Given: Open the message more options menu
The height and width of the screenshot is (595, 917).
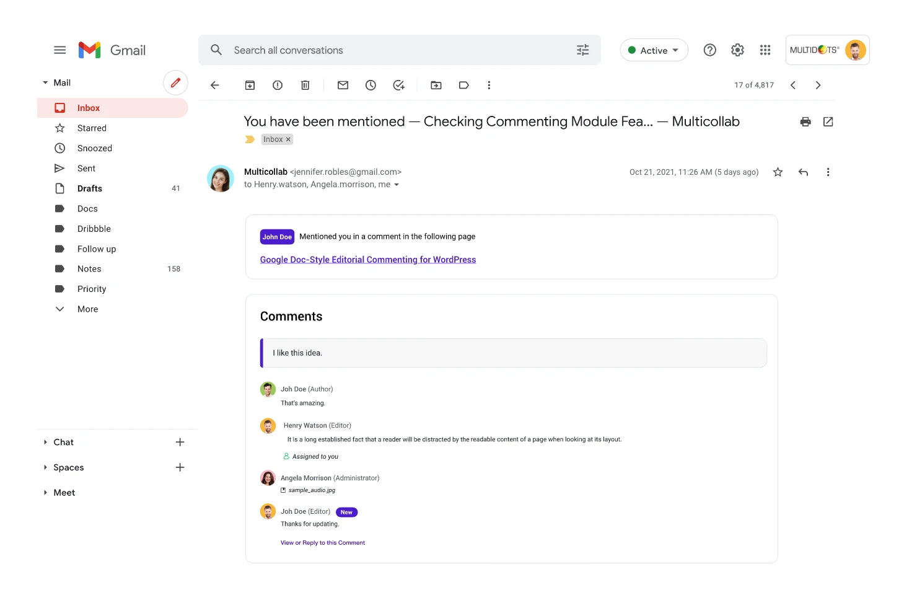Looking at the screenshot, I should click(828, 172).
